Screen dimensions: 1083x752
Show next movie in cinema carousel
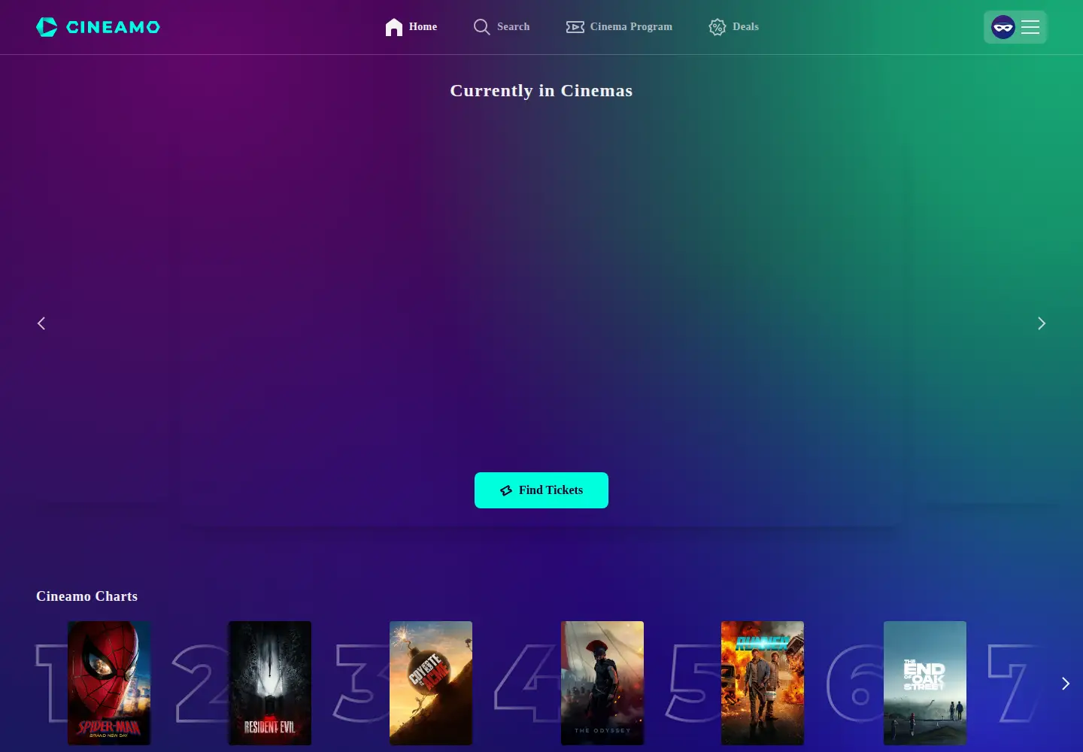point(1042,323)
